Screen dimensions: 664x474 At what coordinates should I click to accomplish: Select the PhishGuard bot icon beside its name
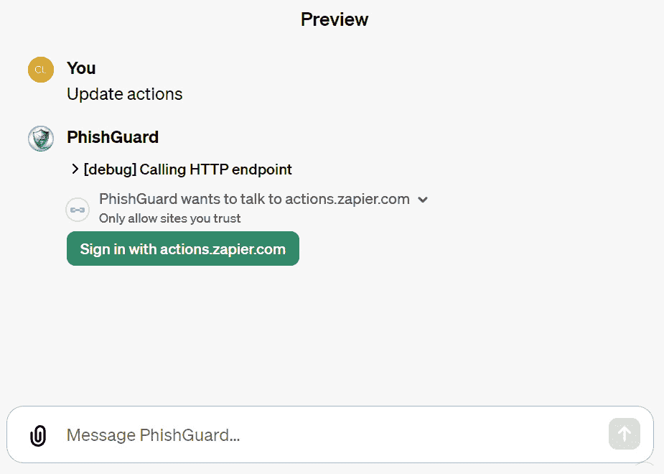[40, 138]
